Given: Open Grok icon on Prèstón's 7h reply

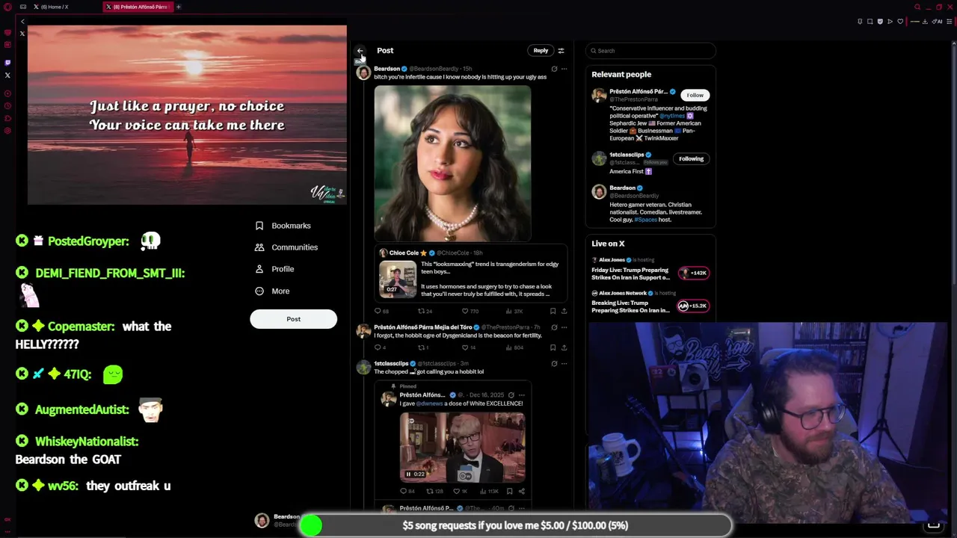Looking at the screenshot, I should tap(554, 327).
